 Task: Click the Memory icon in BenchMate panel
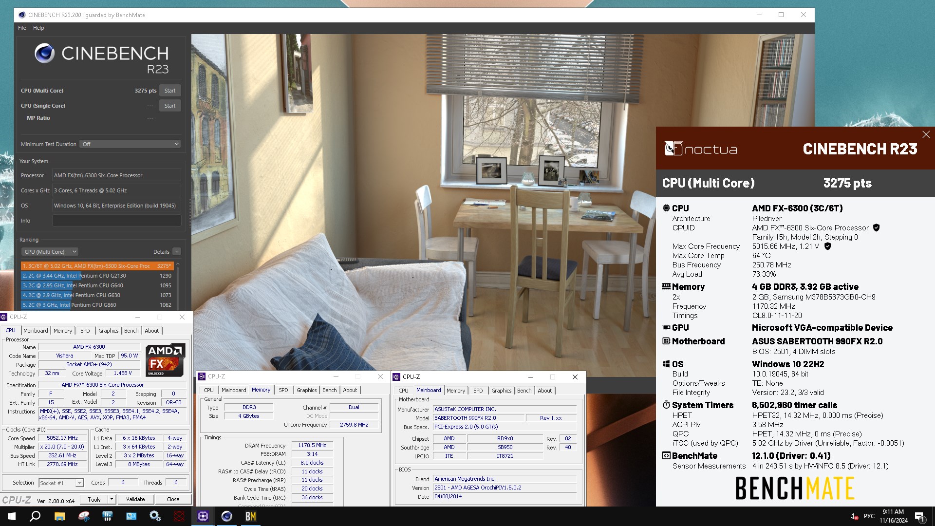tap(666, 287)
